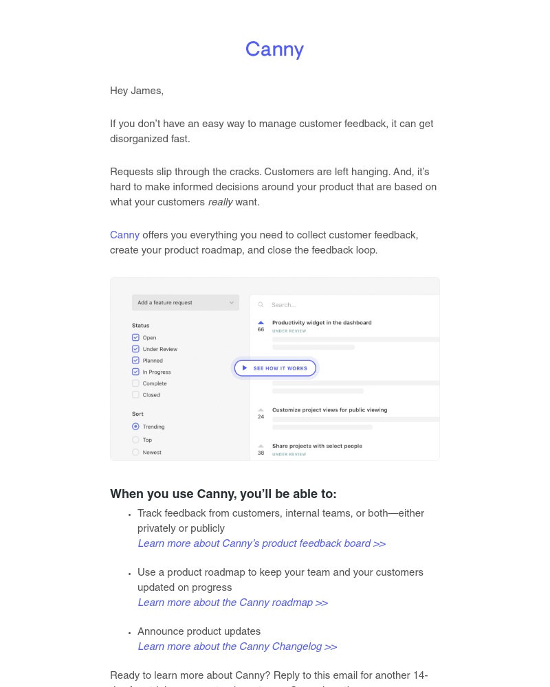
Task: Enable the Closed status filter
Action: (135, 395)
